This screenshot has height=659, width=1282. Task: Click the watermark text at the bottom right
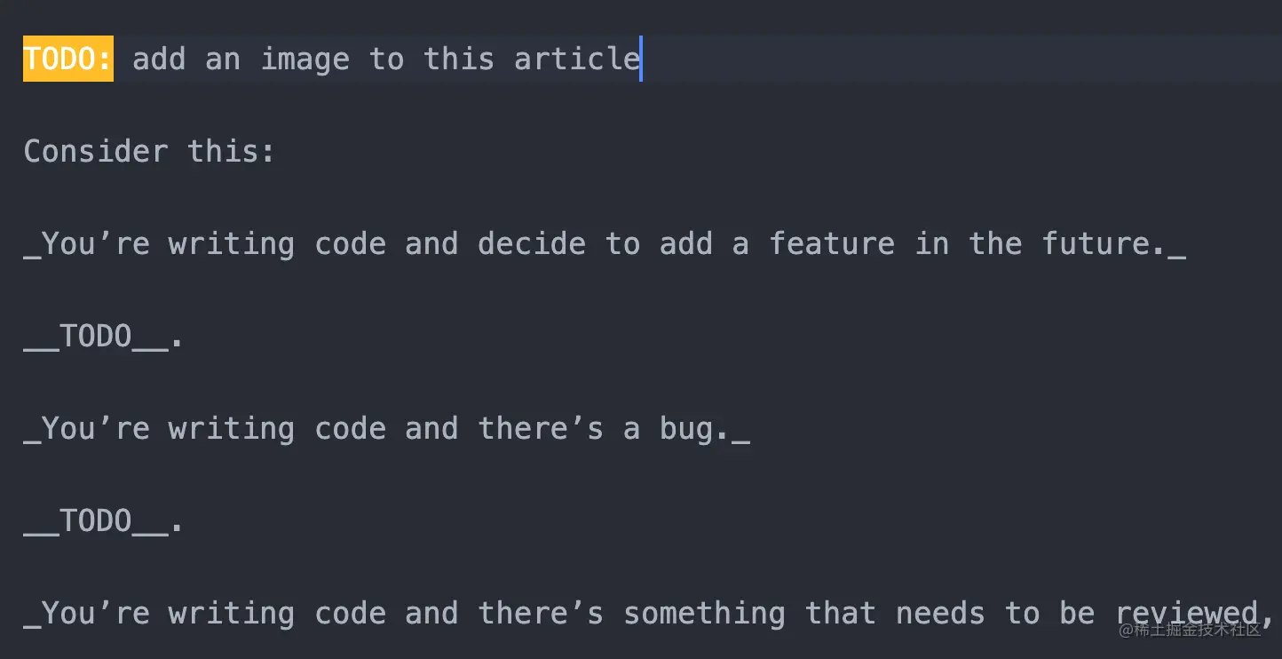[1190, 630]
